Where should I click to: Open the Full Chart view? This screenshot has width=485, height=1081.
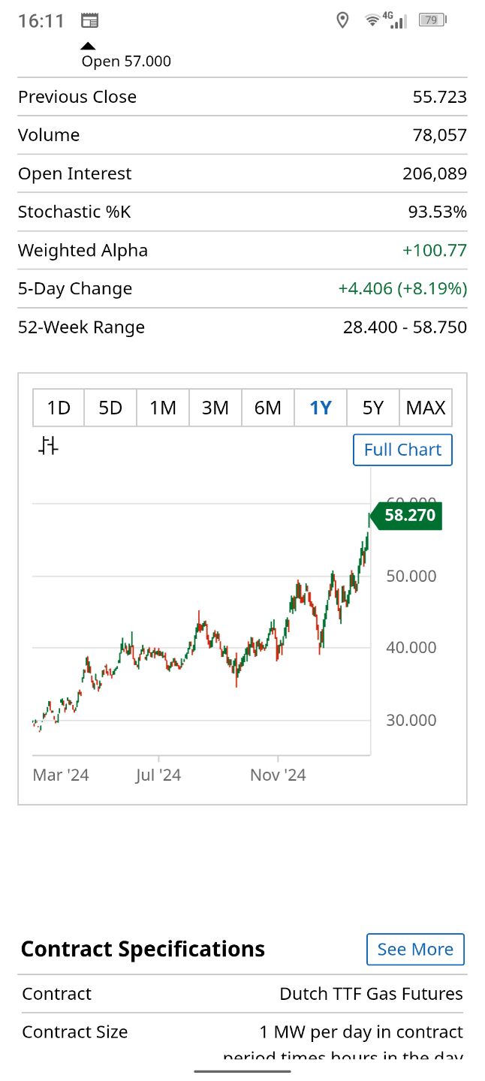402,450
